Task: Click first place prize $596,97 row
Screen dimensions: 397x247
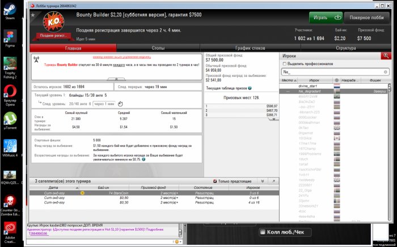Action: coord(241,106)
